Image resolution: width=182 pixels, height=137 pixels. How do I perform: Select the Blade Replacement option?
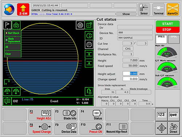(13, 40)
